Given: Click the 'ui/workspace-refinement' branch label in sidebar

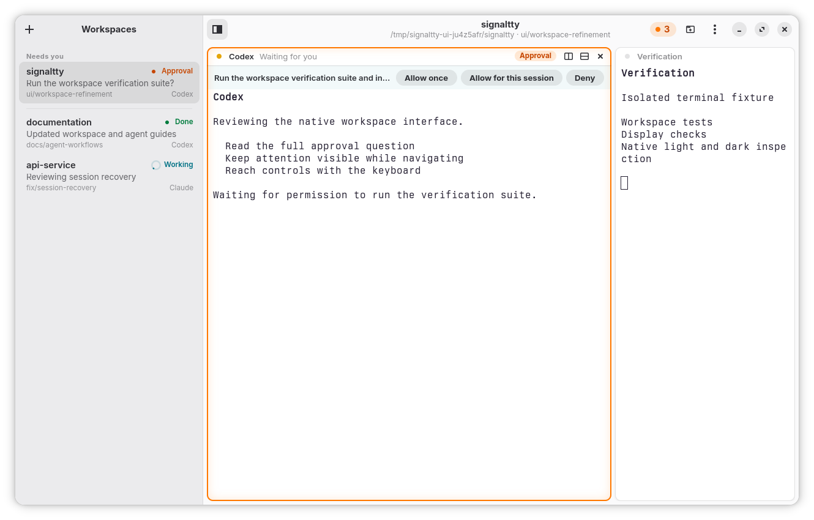Looking at the screenshot, I should click(69, 94).
